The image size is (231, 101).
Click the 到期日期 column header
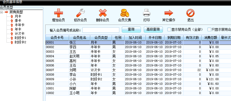point(174,38)
